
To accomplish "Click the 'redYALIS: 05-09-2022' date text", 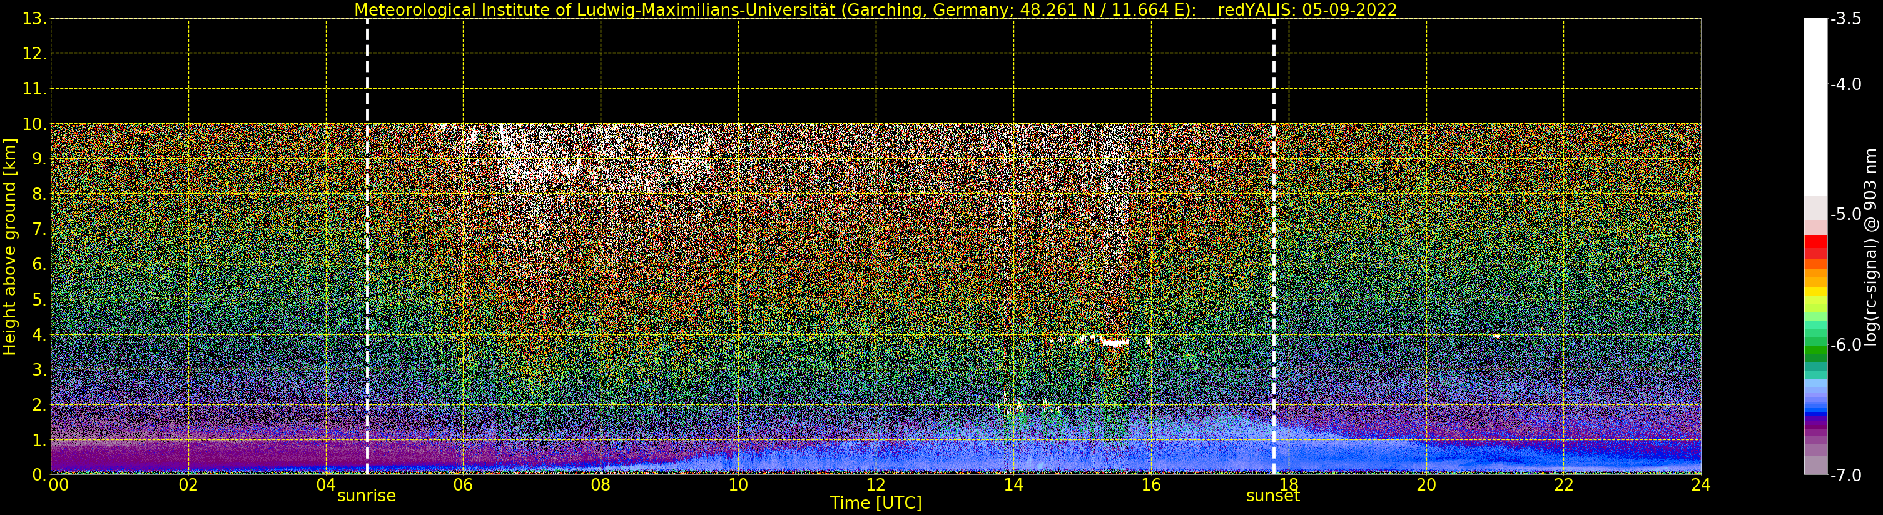I will (1307, 10).
